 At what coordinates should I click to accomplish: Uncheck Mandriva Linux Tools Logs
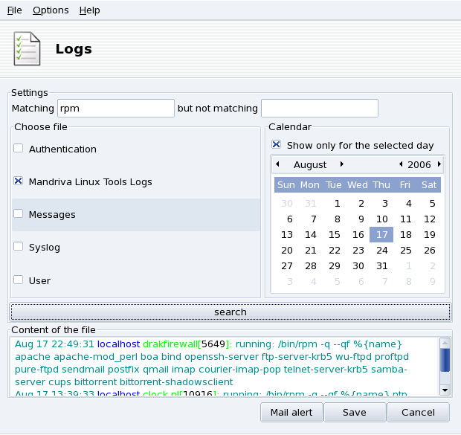[x=18, y=181]
